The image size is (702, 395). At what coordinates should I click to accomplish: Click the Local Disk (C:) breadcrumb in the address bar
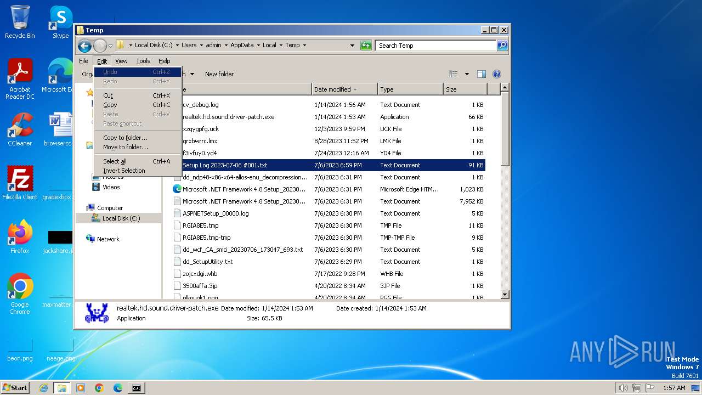(154, 46)
